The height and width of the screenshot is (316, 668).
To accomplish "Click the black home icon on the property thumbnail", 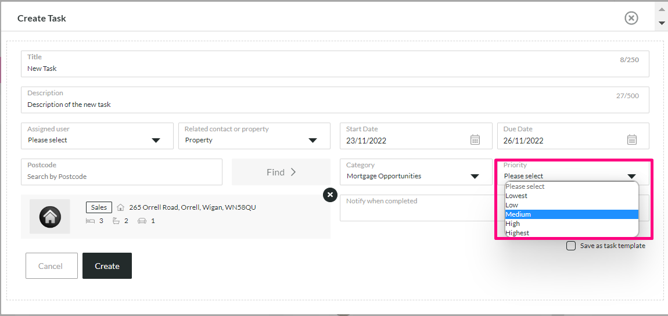I will coord(51,216).
